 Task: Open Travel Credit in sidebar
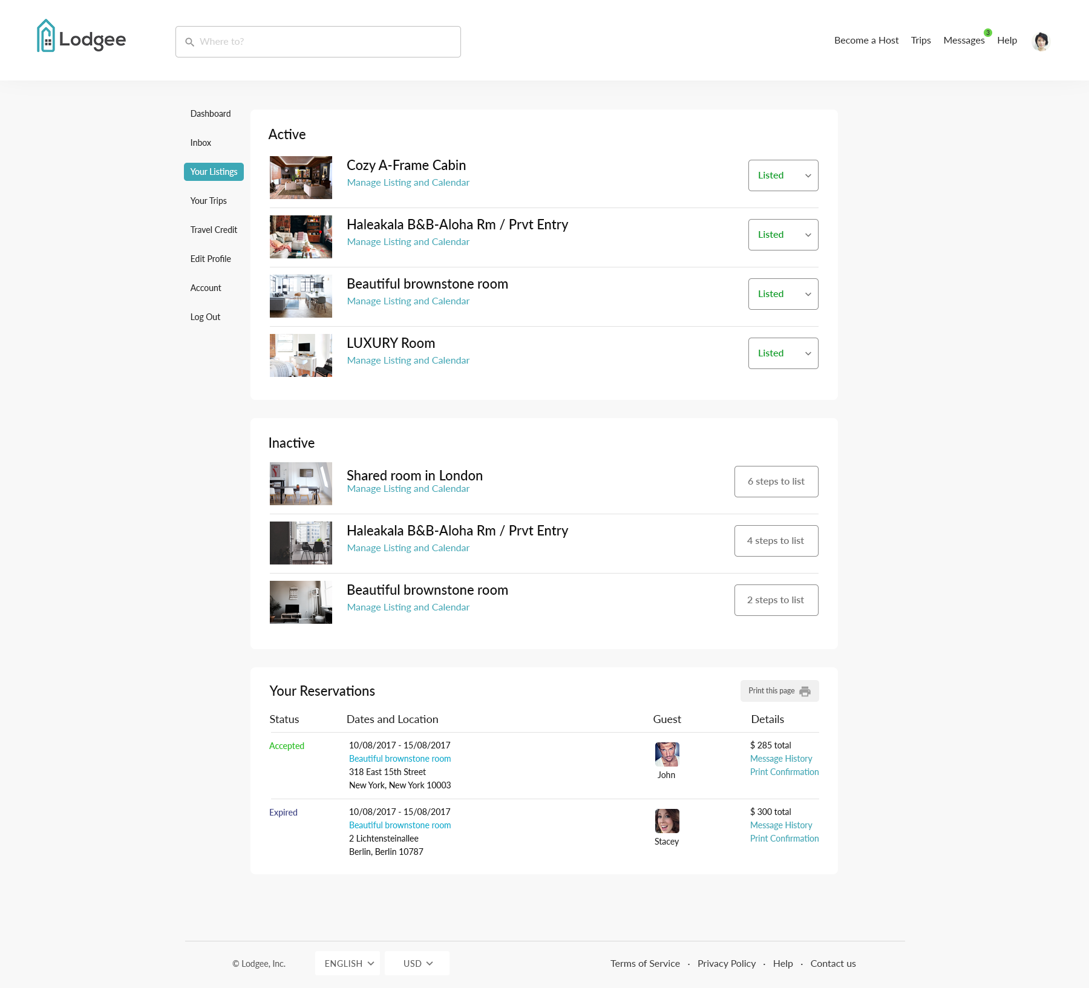[214, 230]
